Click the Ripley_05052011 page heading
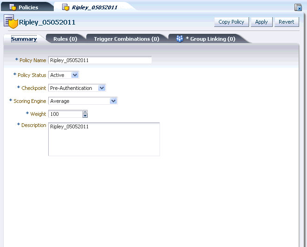 pyautogui.click(x=47, y=22)
